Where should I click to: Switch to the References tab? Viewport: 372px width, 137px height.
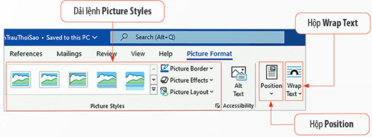pos(26,54)
